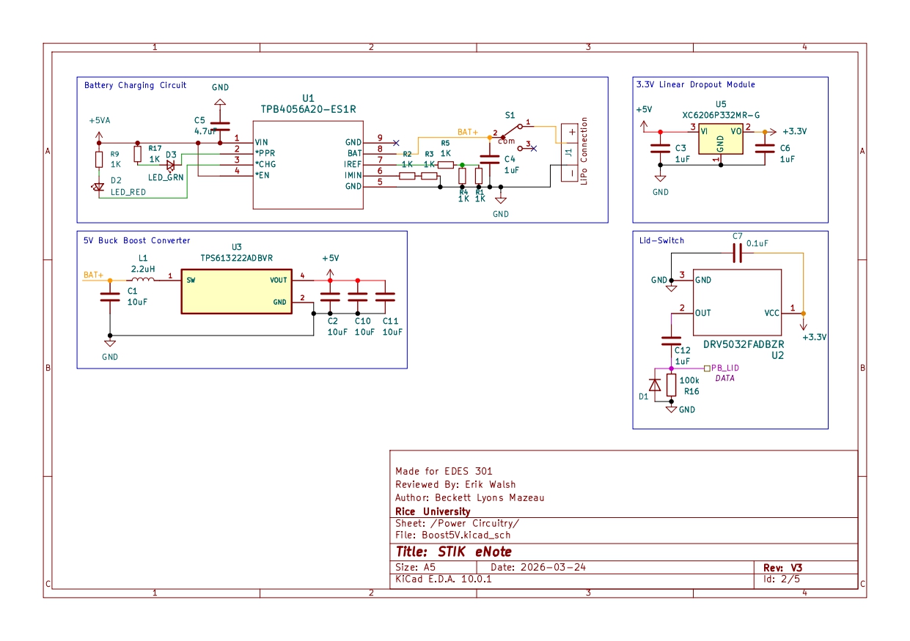Click the PB_LID hierarchical label

(722, 368)
